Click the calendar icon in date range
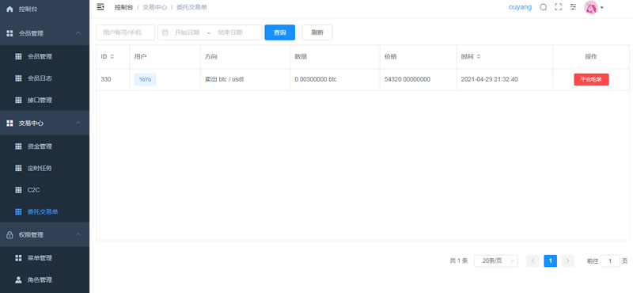Image resolution: width=633 pixels, height=293 pixels. [165, 32]
